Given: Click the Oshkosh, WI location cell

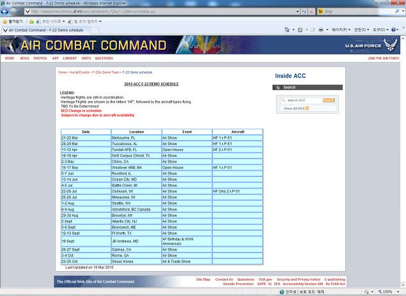Looking at the screenshot, I should [136, 191].
